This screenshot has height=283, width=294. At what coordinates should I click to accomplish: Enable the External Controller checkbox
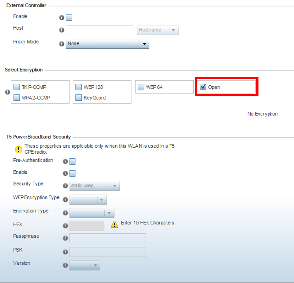69,18
